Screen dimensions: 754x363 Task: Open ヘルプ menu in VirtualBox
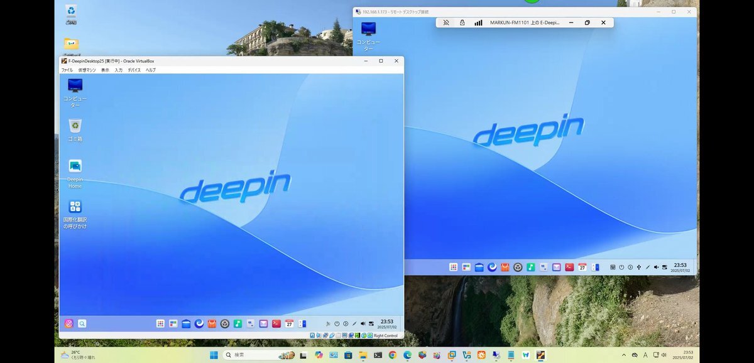[151, 70]
